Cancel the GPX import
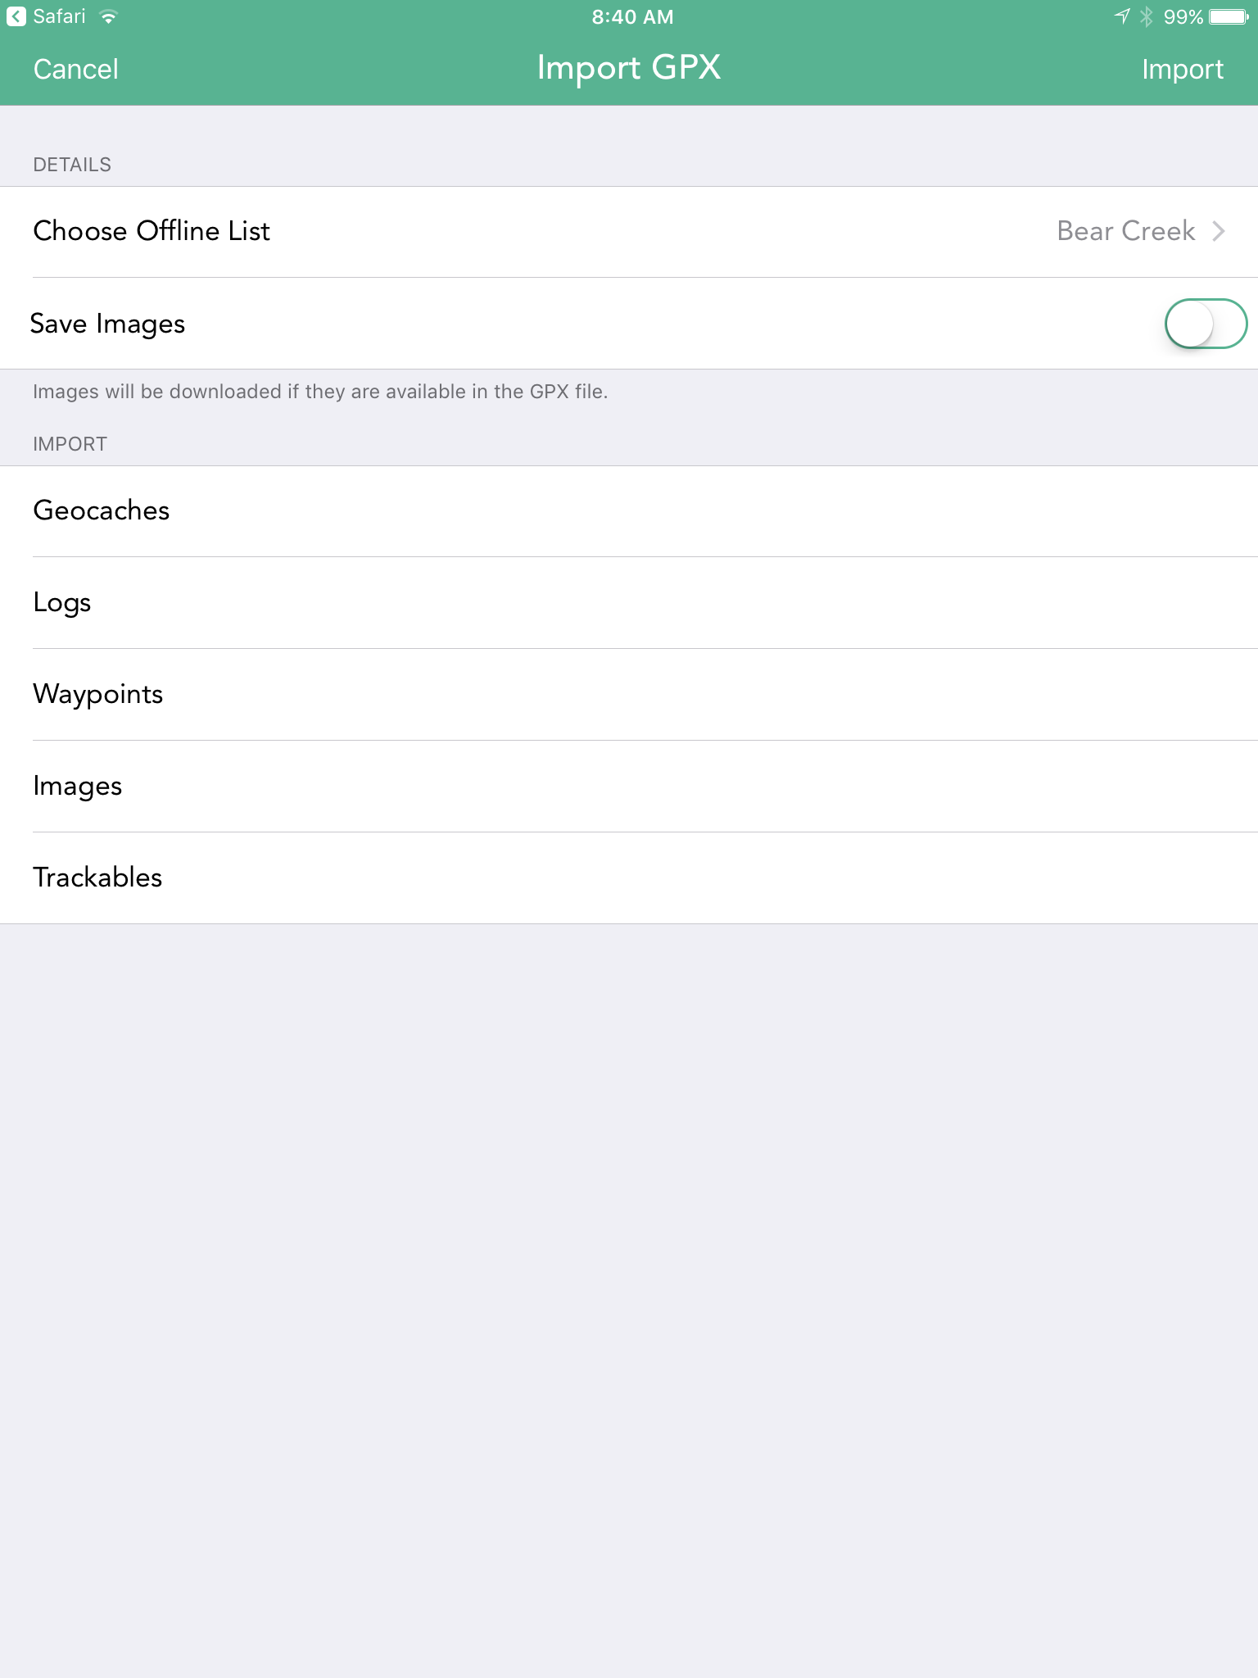1258x1678 pixels. (x=76, y=69)
